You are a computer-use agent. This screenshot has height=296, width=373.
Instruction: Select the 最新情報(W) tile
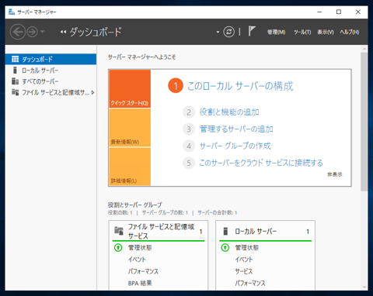[x=130, y=128]
